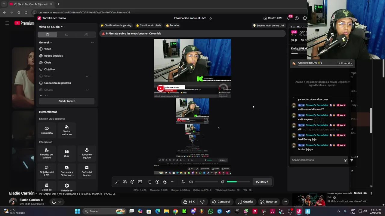Adjust the speaker volume slider
Screen dimensions: 385x216
pos(206,182)
